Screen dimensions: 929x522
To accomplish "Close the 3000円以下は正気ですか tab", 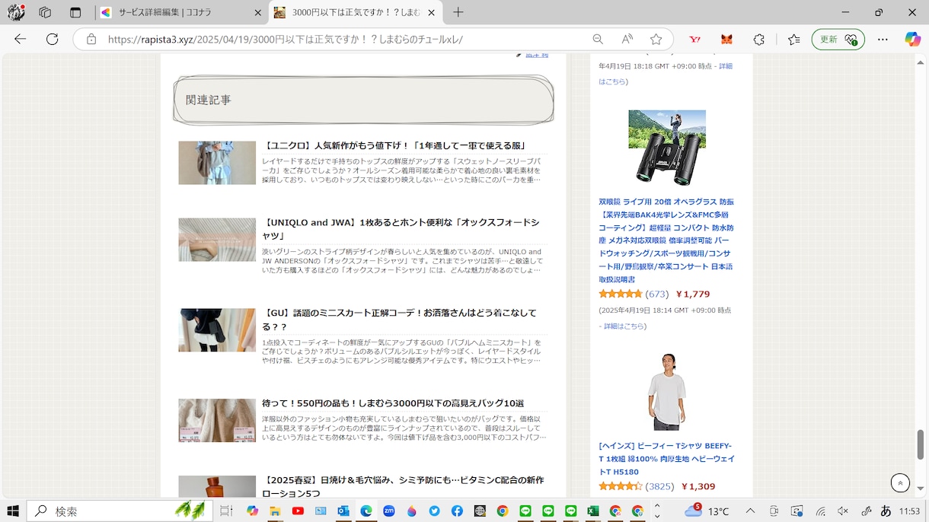I will click(x=432, y=12).
